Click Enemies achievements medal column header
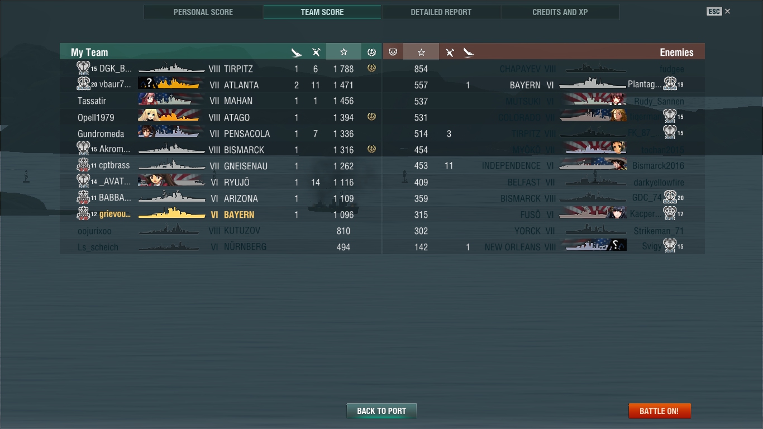 click(393, 52)
